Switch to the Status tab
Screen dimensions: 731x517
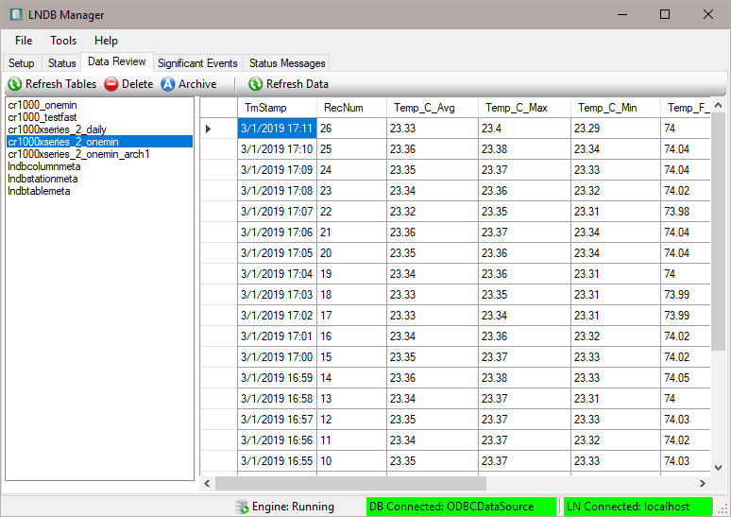[61, 63]
